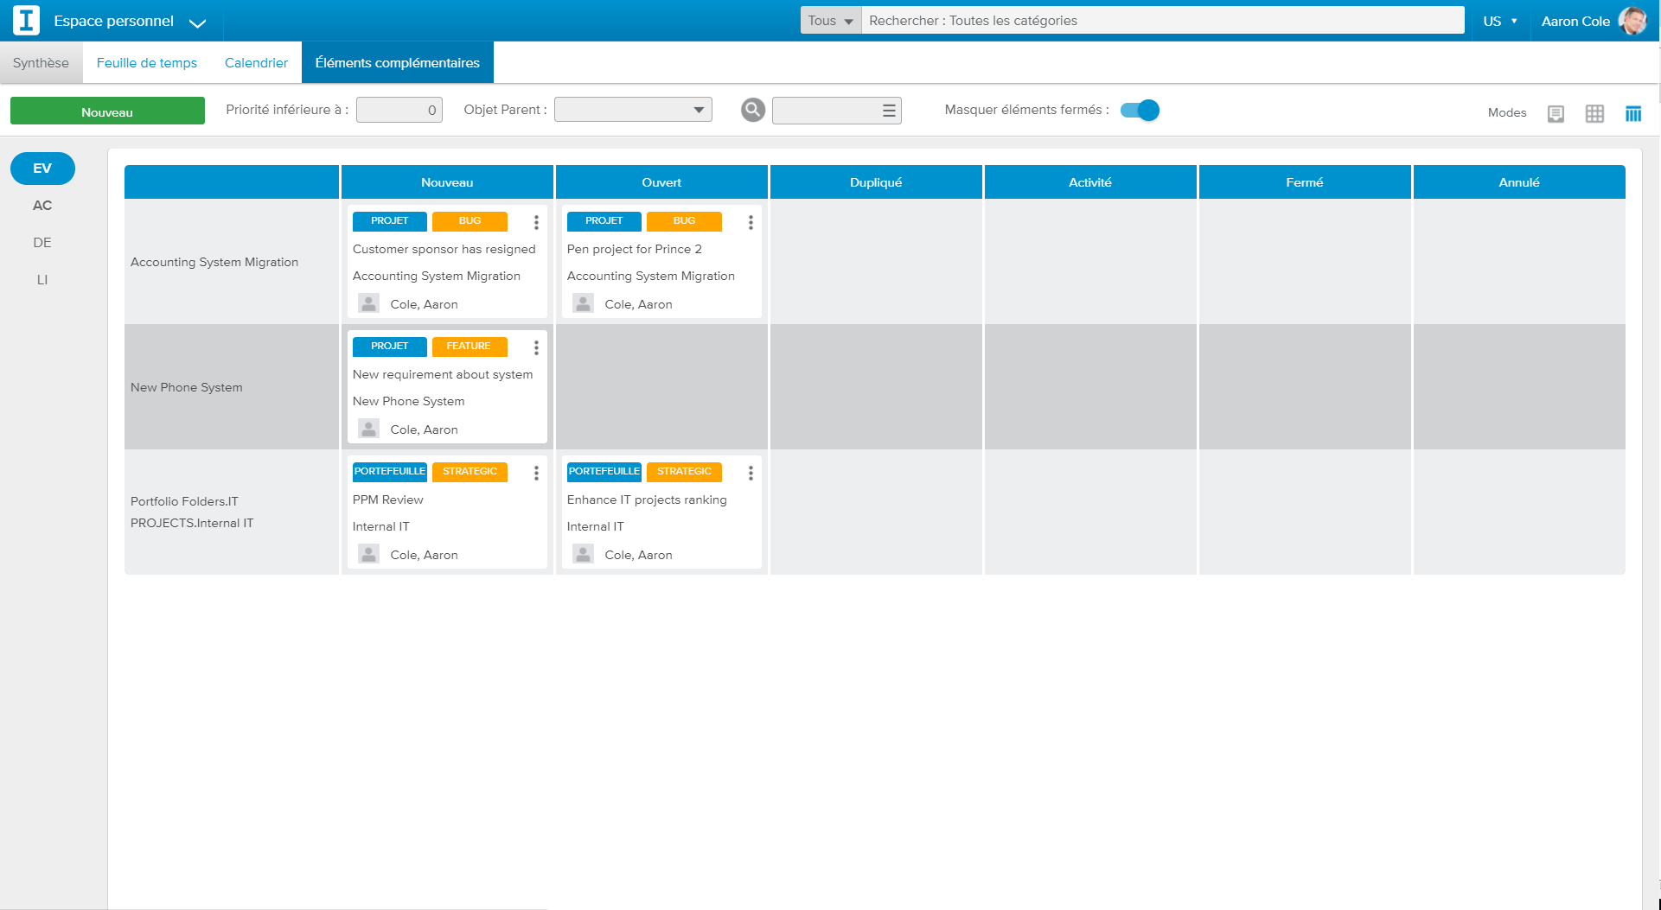Enable 'Masquer éléments fermés' toggle
1661x910 pixels.
click(x=1140, y=110)
